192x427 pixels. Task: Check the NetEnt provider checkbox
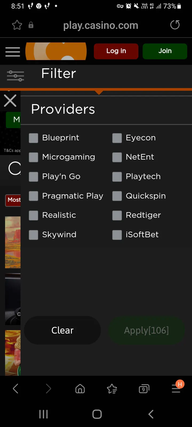pos(117,157)
